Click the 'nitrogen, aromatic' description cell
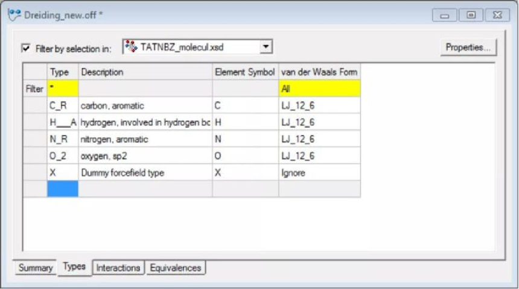This screenshot has height=289, width=519. 145,139
